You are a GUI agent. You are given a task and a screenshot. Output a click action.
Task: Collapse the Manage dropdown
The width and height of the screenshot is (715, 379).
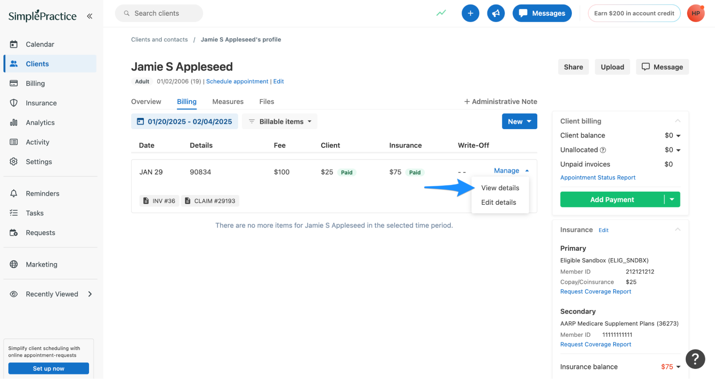pyautogui.click(x=511, y=171)
